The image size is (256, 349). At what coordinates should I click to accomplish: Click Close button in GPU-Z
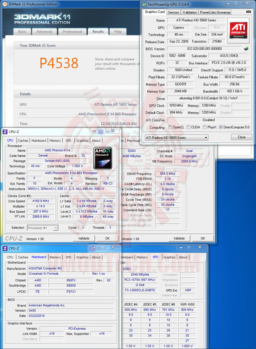(241, 137)
